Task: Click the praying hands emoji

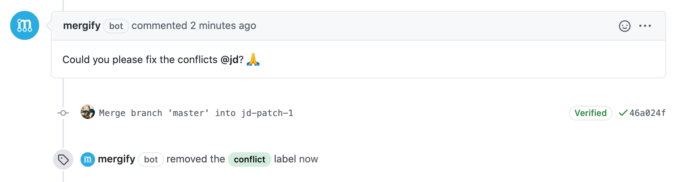Action: (x=253, y=59)
